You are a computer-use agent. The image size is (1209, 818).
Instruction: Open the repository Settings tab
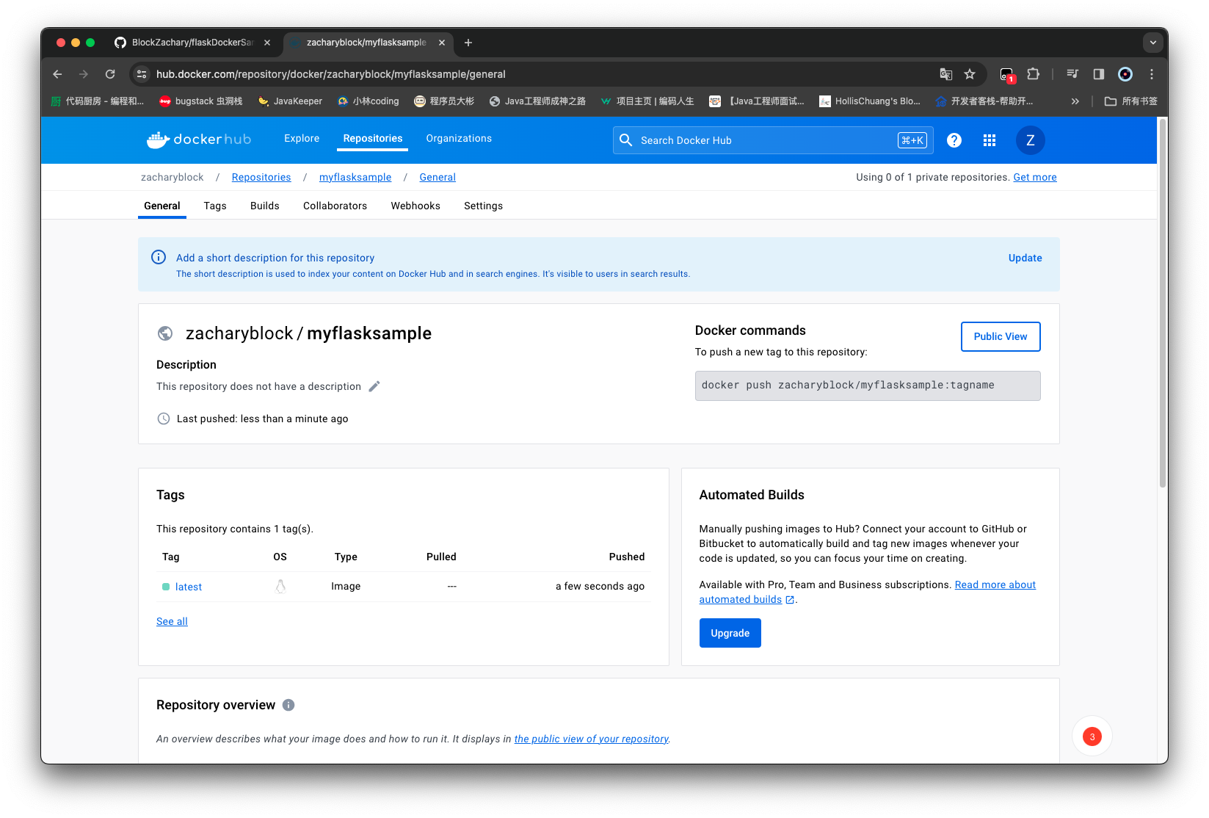coord(483,206)
